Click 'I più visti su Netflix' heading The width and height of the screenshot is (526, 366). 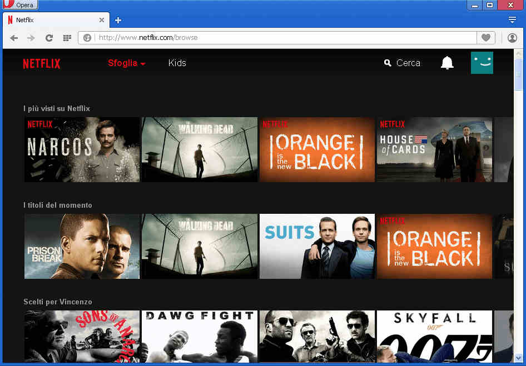(x=57, y=109)
